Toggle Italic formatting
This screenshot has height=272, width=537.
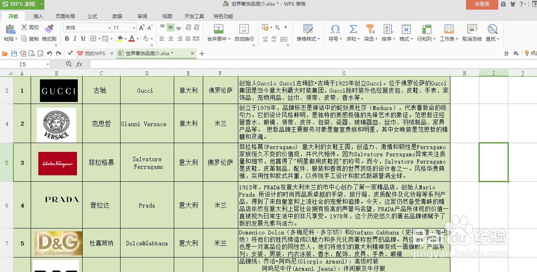[x=75, y=39]
